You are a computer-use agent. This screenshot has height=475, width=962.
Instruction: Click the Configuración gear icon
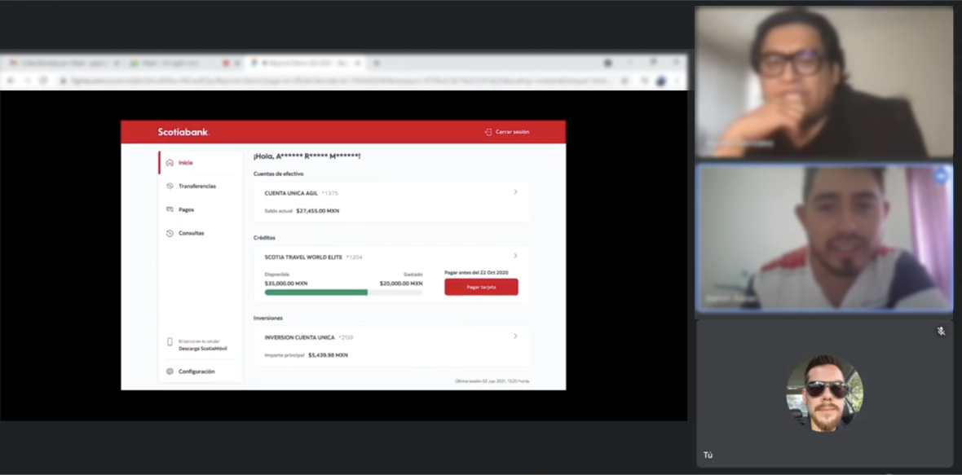(170, 372)
